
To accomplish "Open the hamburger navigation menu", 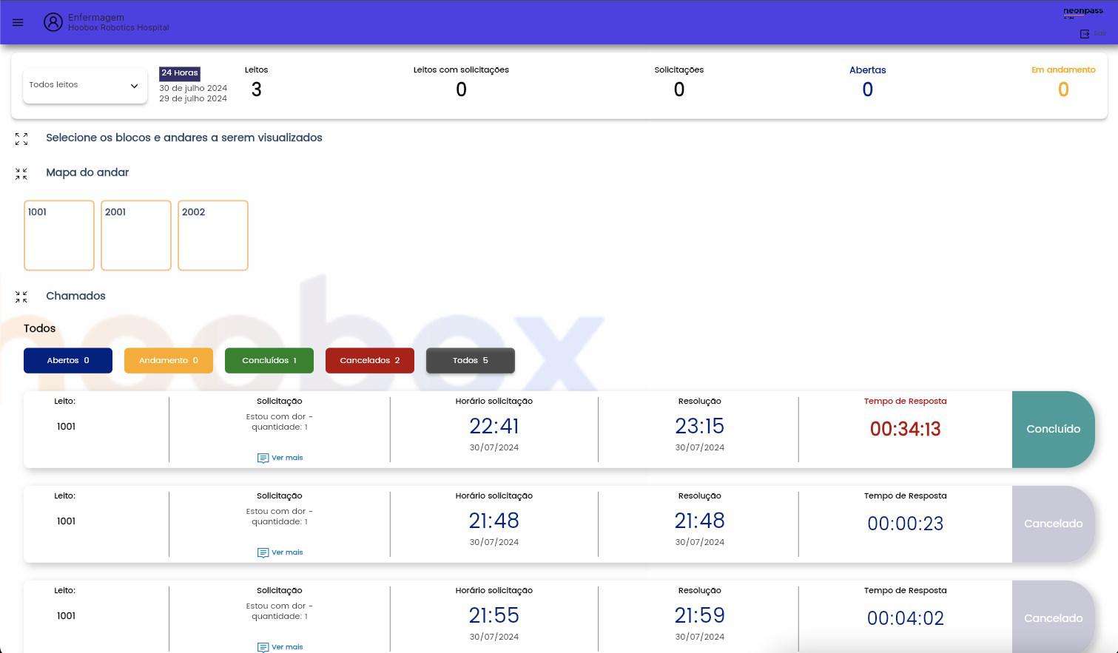I will coord(18,22).
